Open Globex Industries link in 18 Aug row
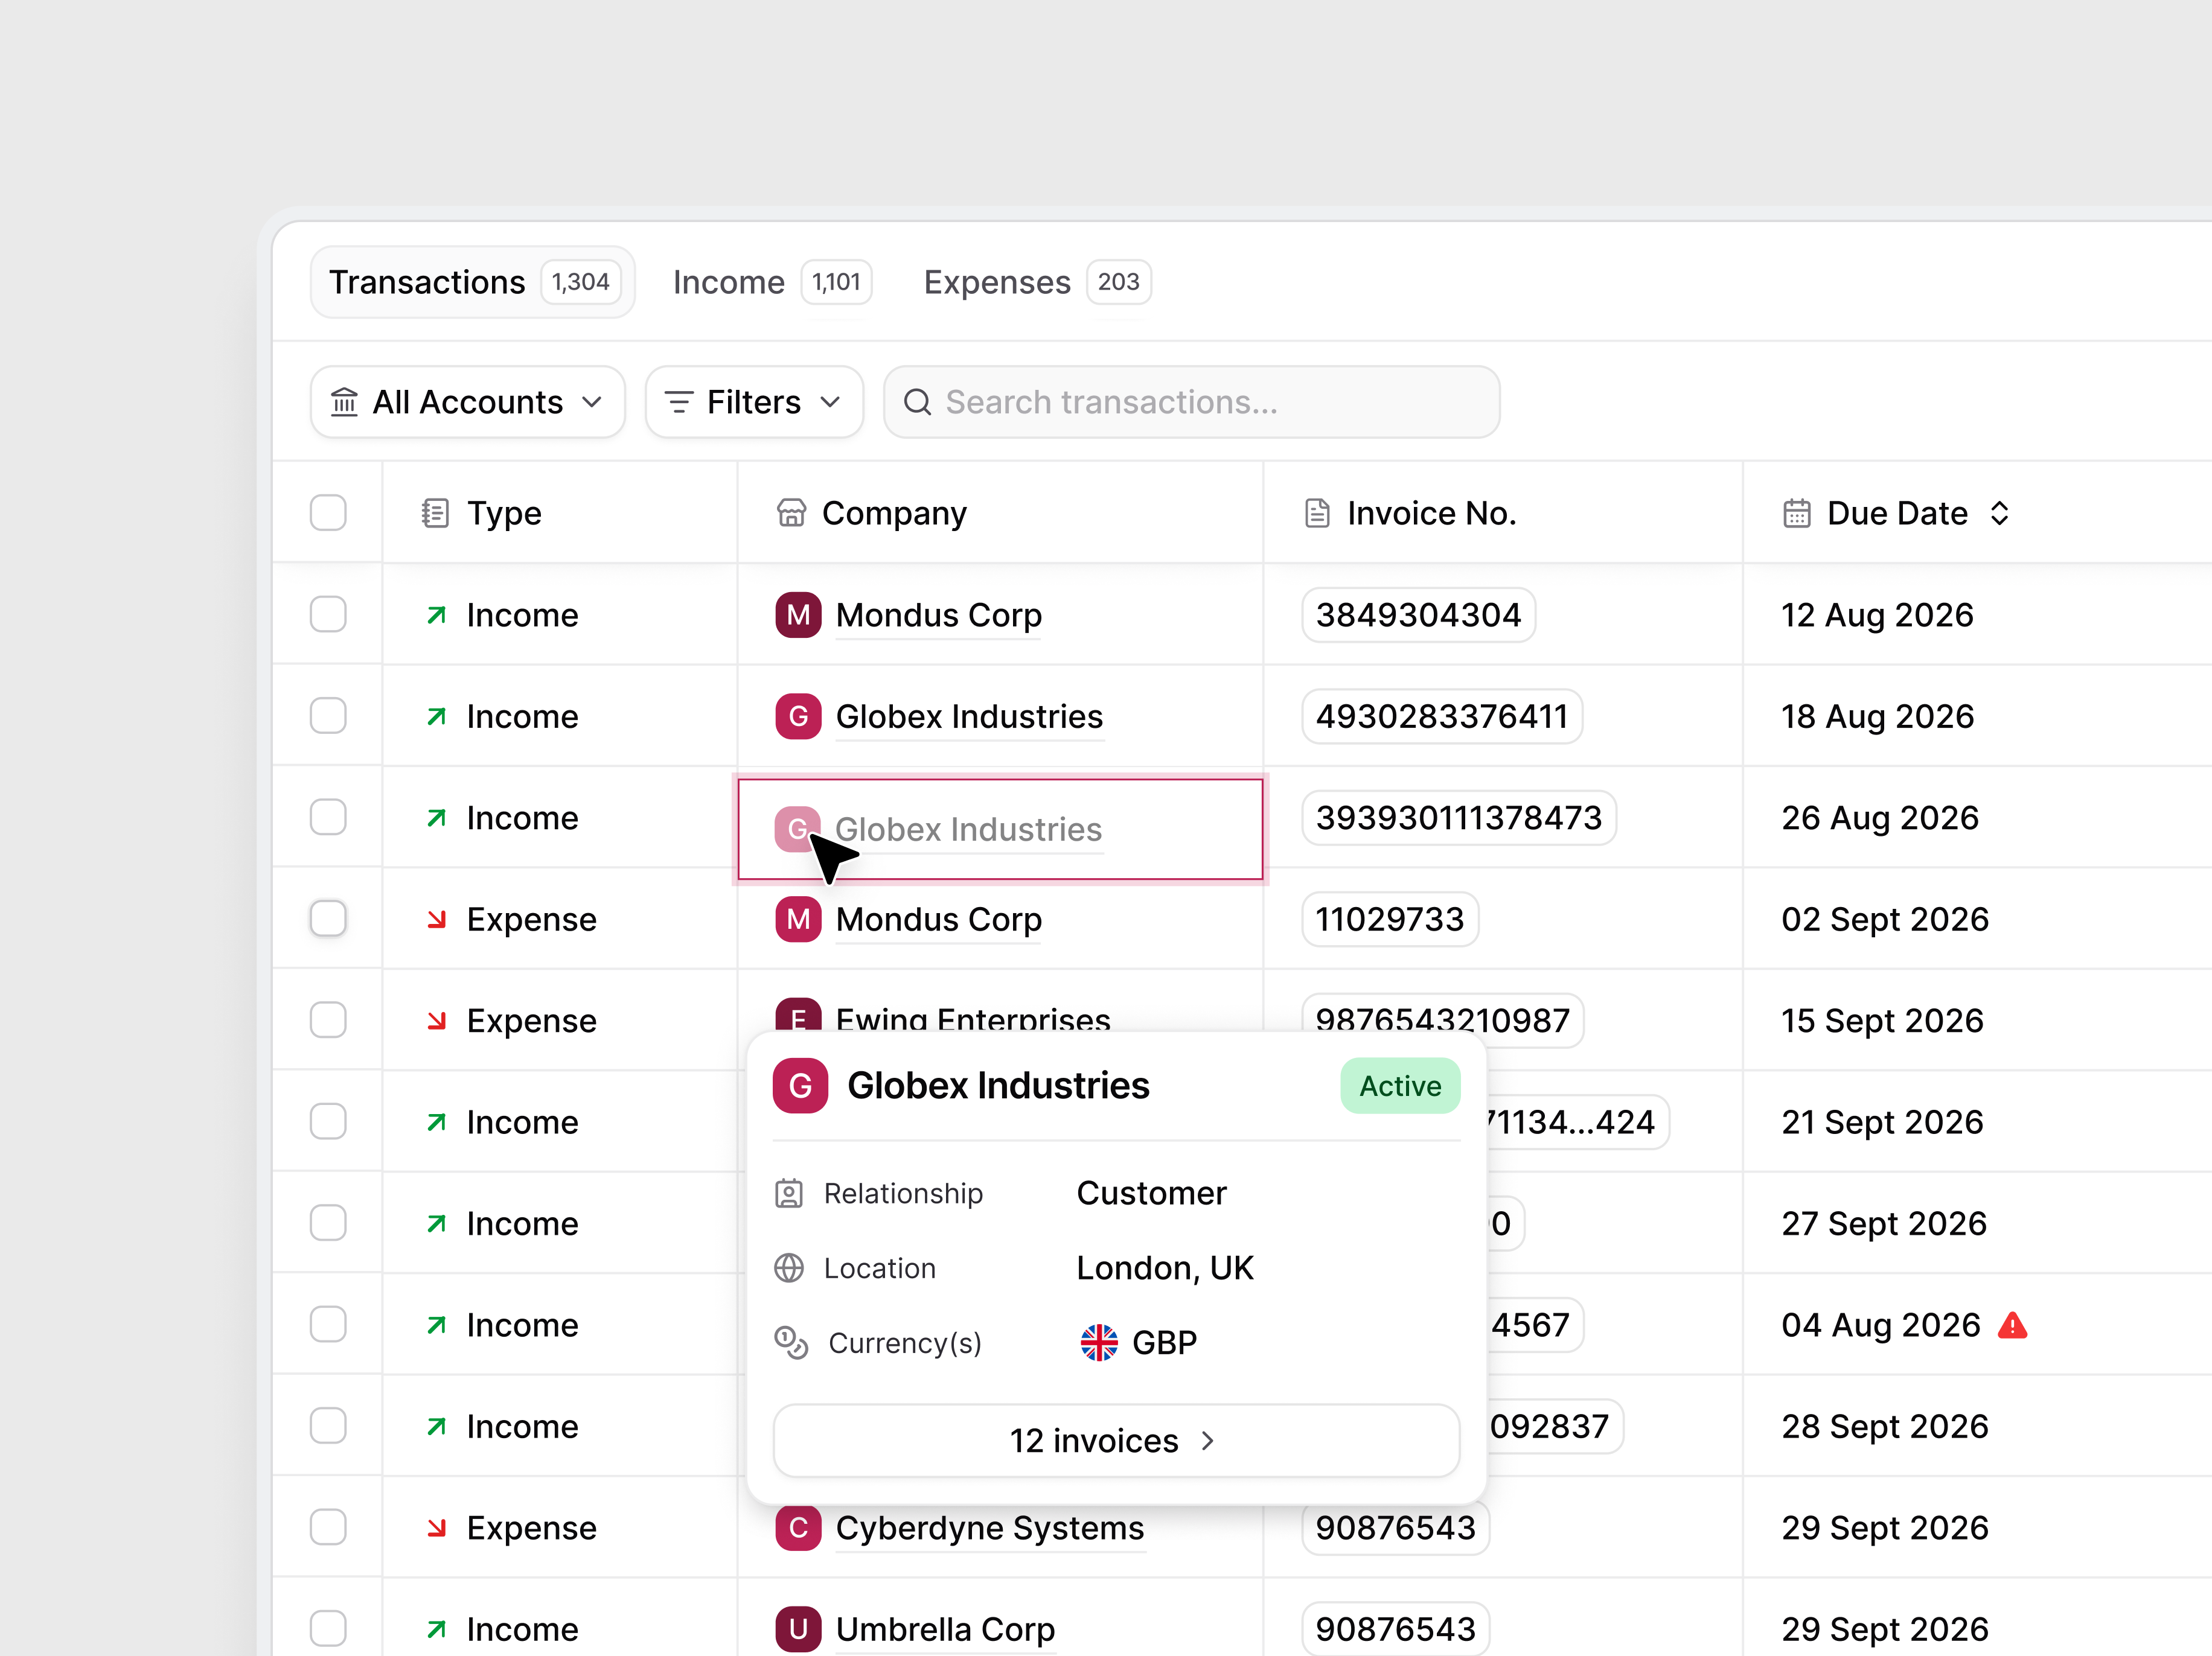Viewport: 2212px width, 1656px height. point(969,716)
